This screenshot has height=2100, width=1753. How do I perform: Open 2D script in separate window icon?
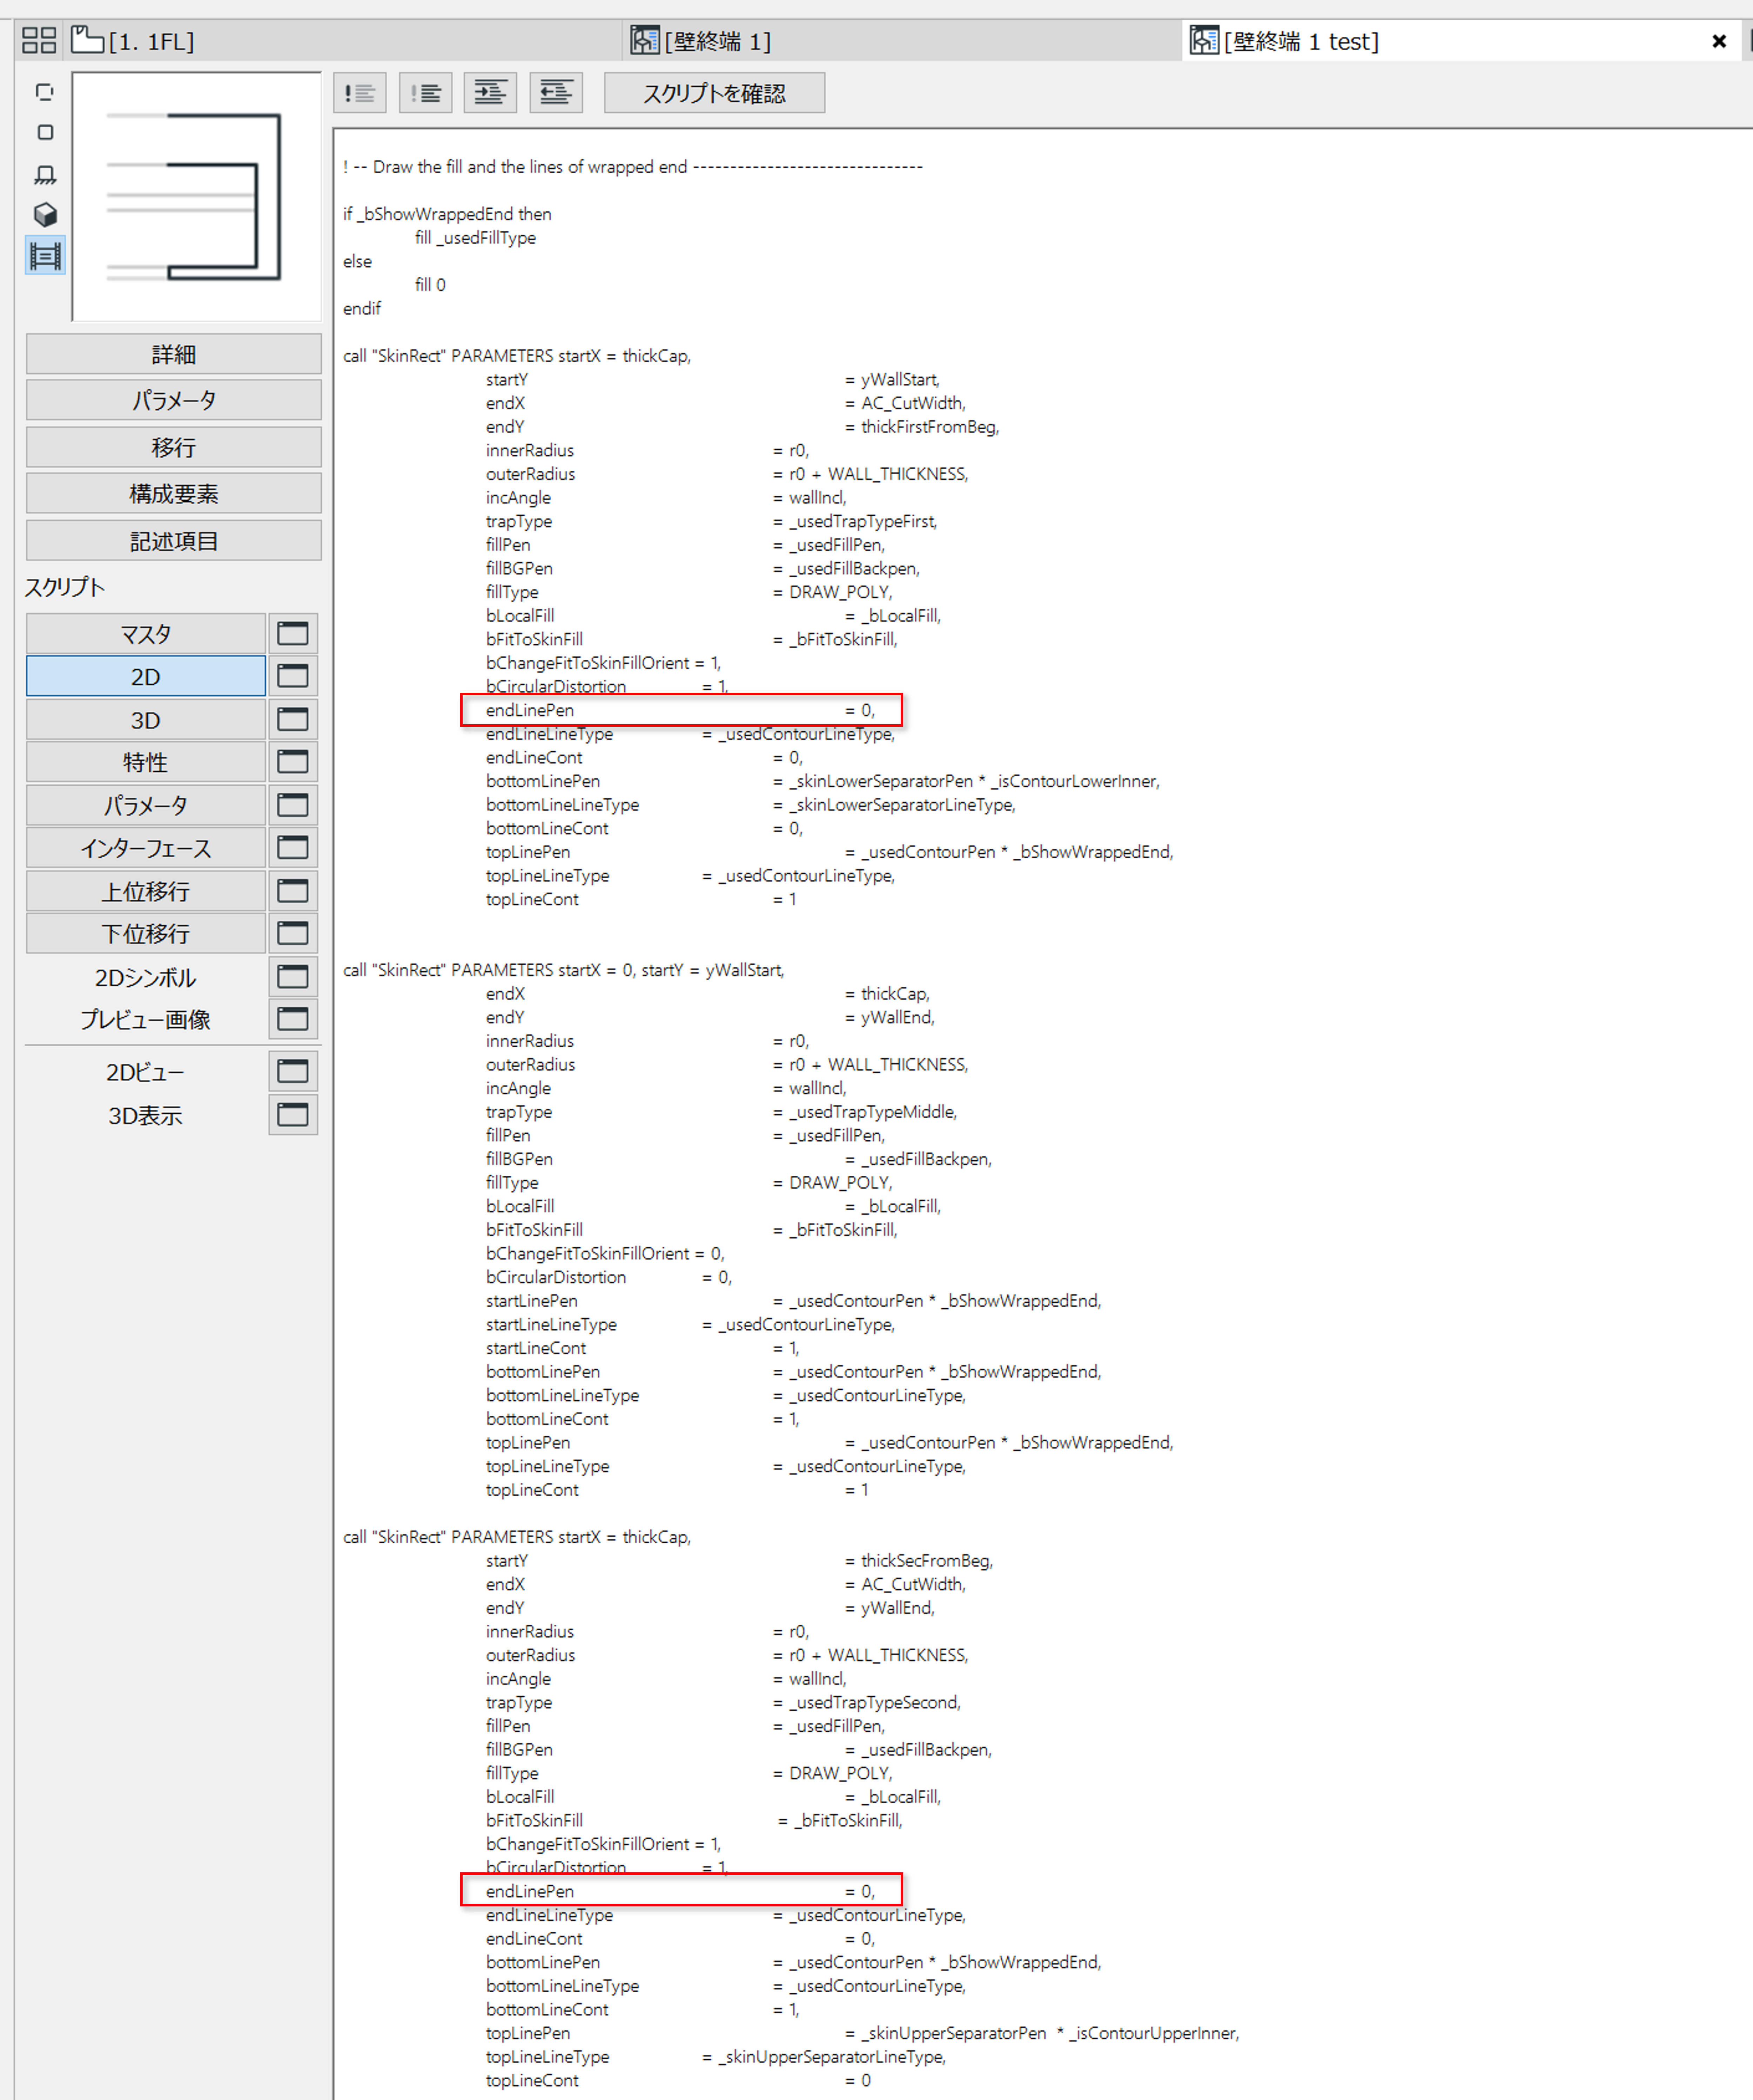[293, 676]
